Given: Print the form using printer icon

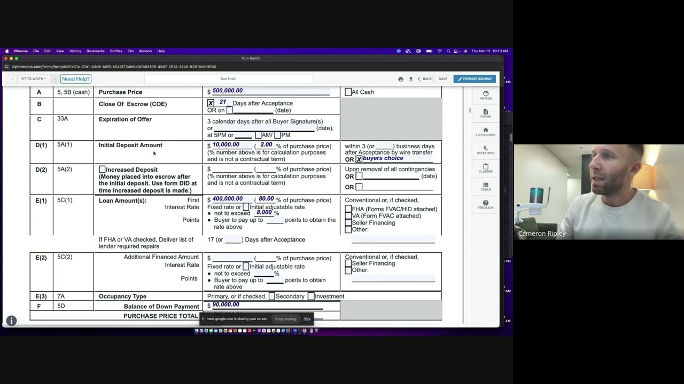Looking at the screenshot, I should click(400, 79).
